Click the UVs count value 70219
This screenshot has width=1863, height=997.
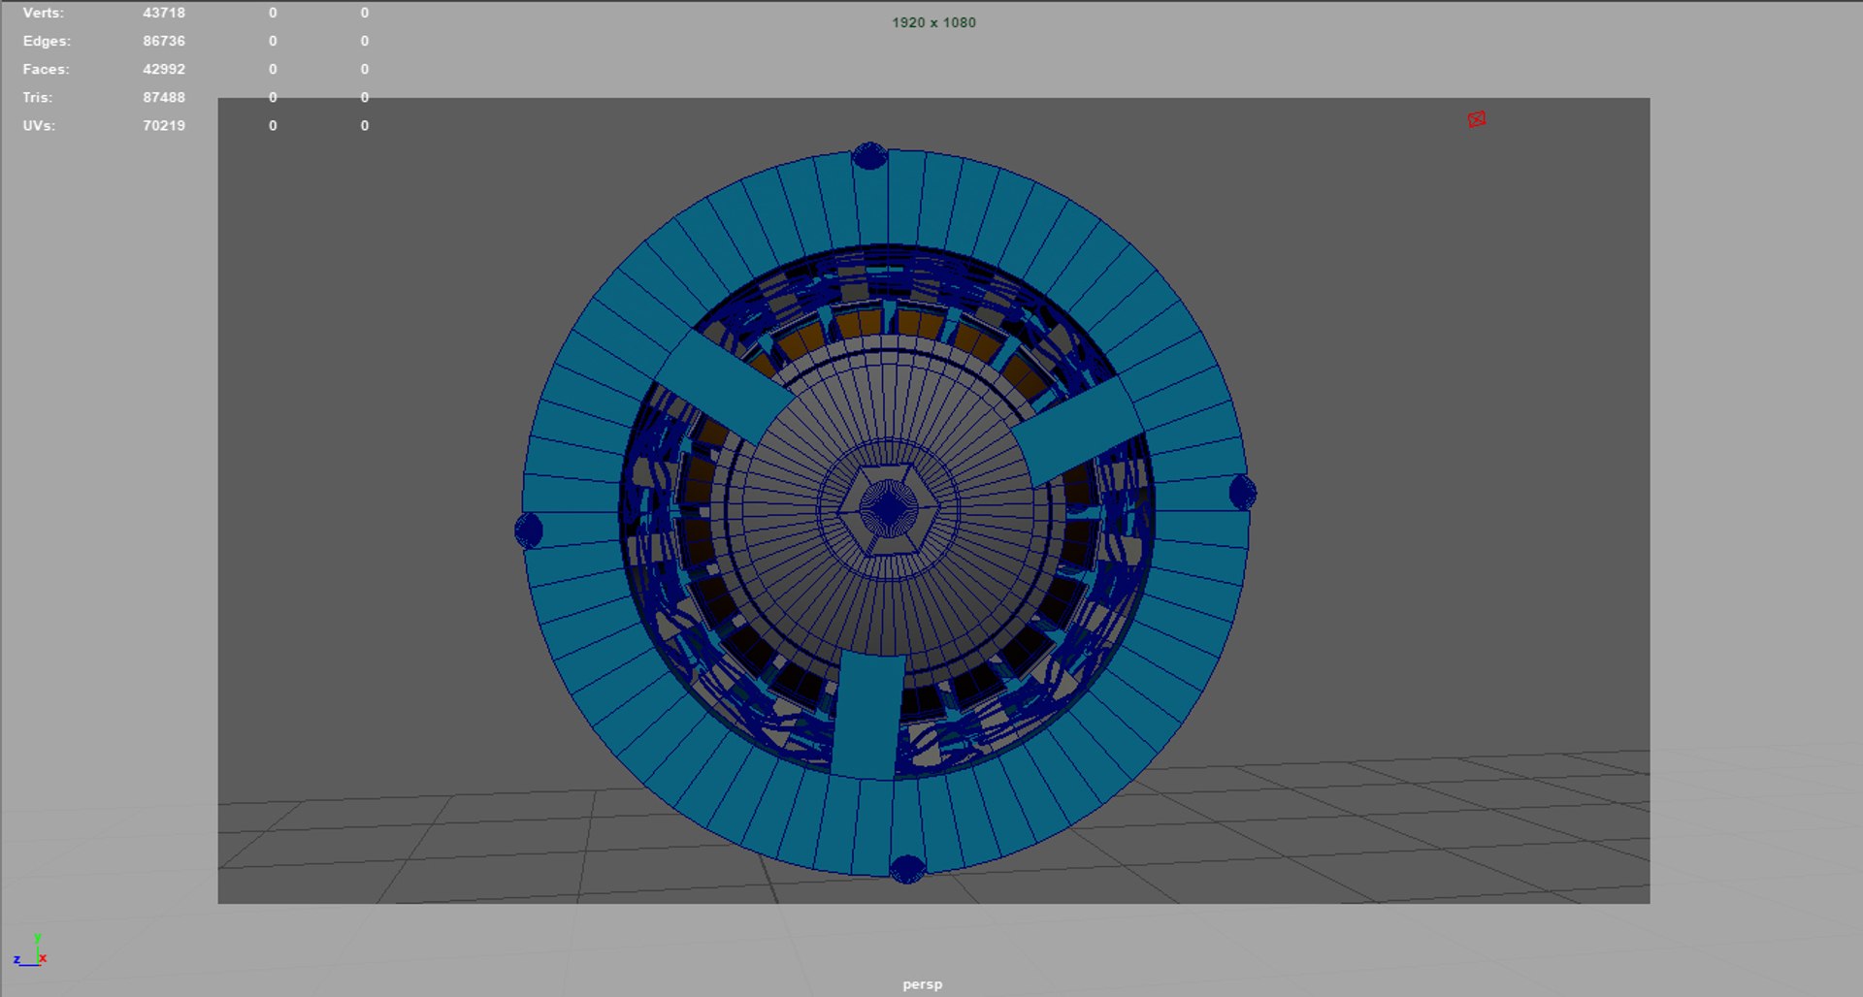click(x=164, y=125)
